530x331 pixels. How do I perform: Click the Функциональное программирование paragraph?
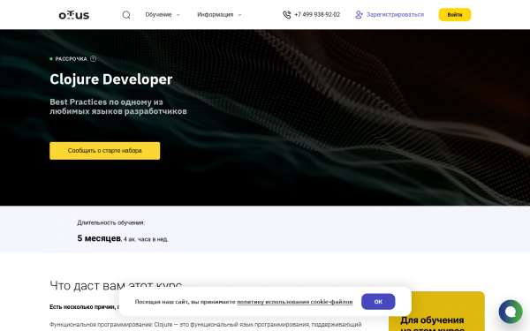coord(206,325)
